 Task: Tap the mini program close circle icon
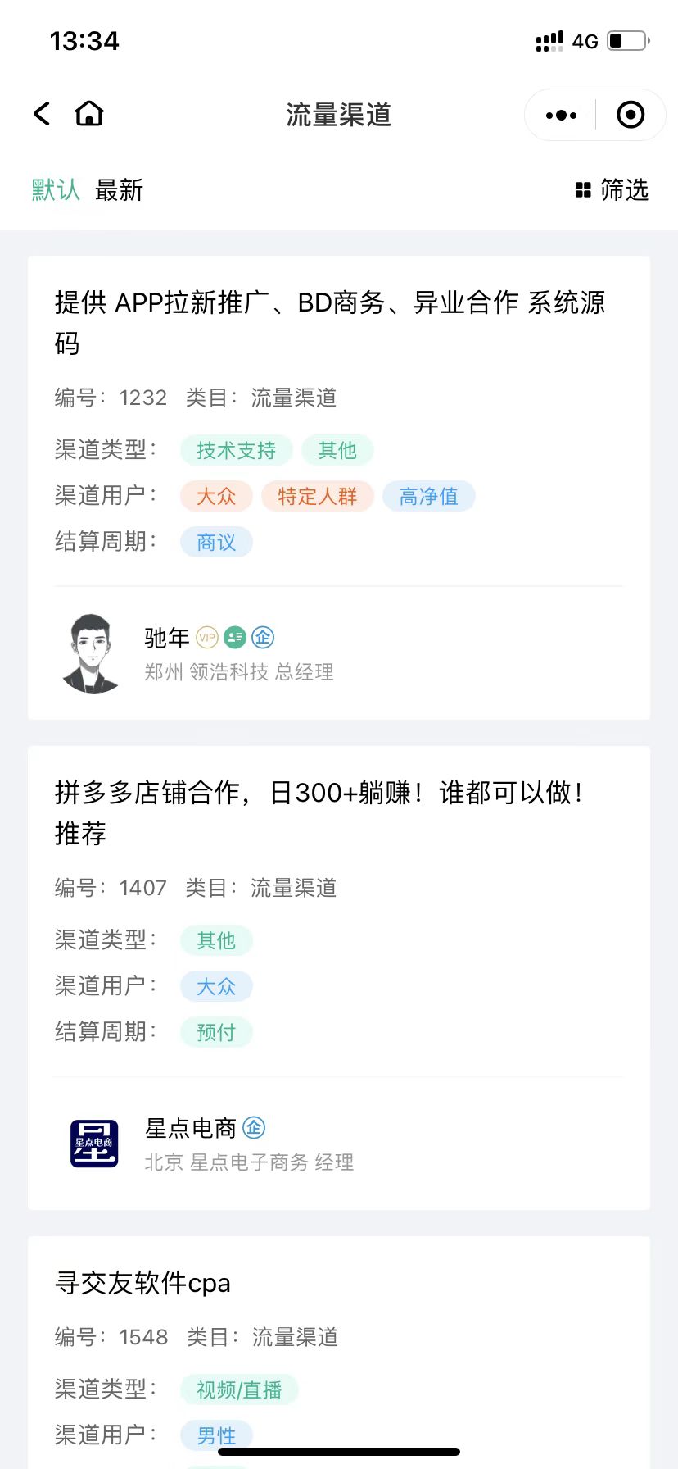click(630, 116)
